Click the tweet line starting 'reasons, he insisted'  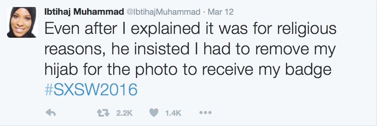pos(190,50)
